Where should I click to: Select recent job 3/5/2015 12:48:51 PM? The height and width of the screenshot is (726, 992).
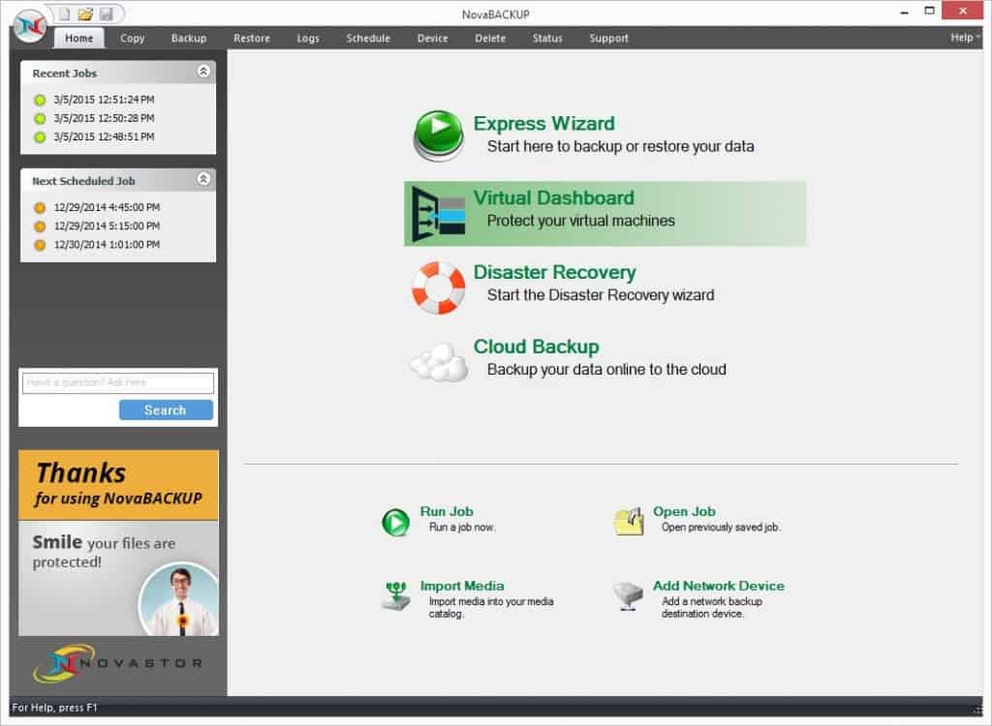click(x=104, y=137)
